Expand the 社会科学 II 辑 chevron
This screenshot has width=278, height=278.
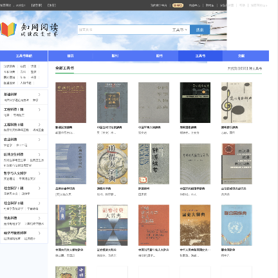point(39,203)
